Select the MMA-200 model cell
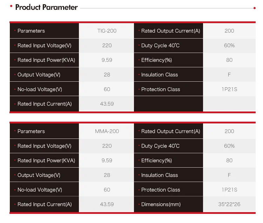The height and width of the screenshot is (223, 263). coord(107,131)
